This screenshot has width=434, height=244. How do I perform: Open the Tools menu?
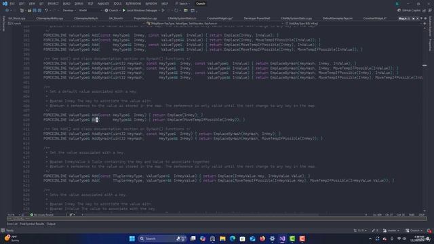pyautogui.click(x=117, y=3)
